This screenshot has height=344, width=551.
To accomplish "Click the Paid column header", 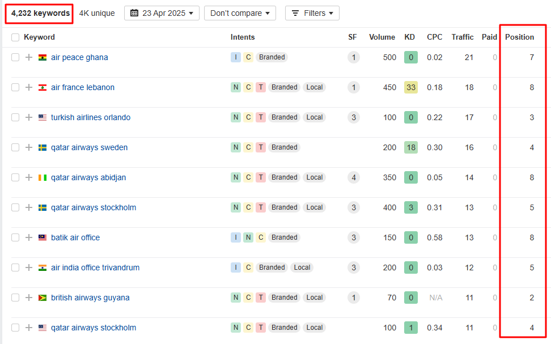I will [489, 37].
